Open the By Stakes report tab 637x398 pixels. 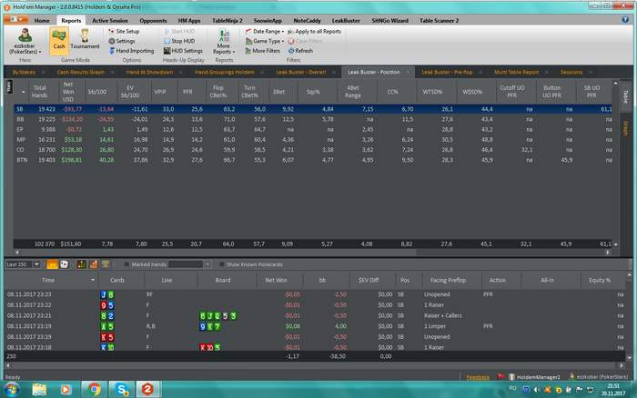(x=24, y=72)
